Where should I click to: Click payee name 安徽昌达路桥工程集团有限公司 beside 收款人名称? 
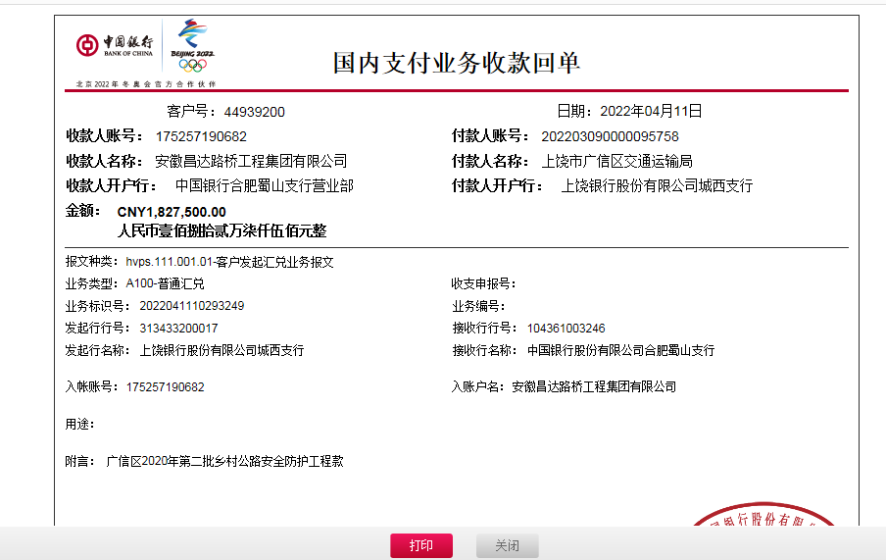(x=251, y=161)
